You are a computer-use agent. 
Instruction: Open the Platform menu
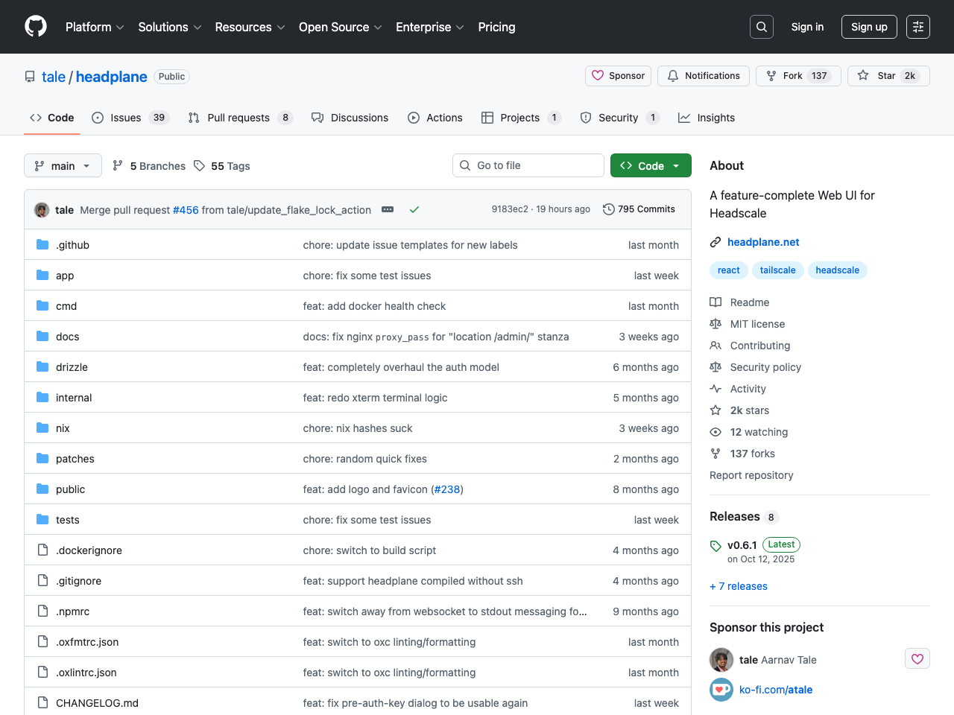94,27
